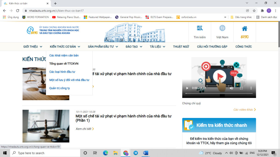Toggle video fullscreen mode
Image resolution: width=280 pixels, height=157 pixels.
[x=241, y=88]
